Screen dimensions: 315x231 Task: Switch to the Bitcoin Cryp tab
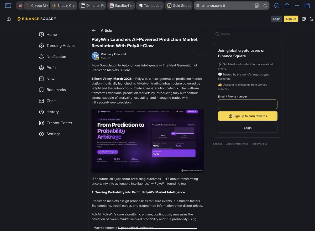[64, 6]
